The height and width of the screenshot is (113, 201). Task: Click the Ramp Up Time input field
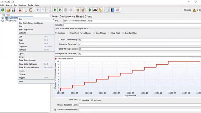[x=140, y=44]
